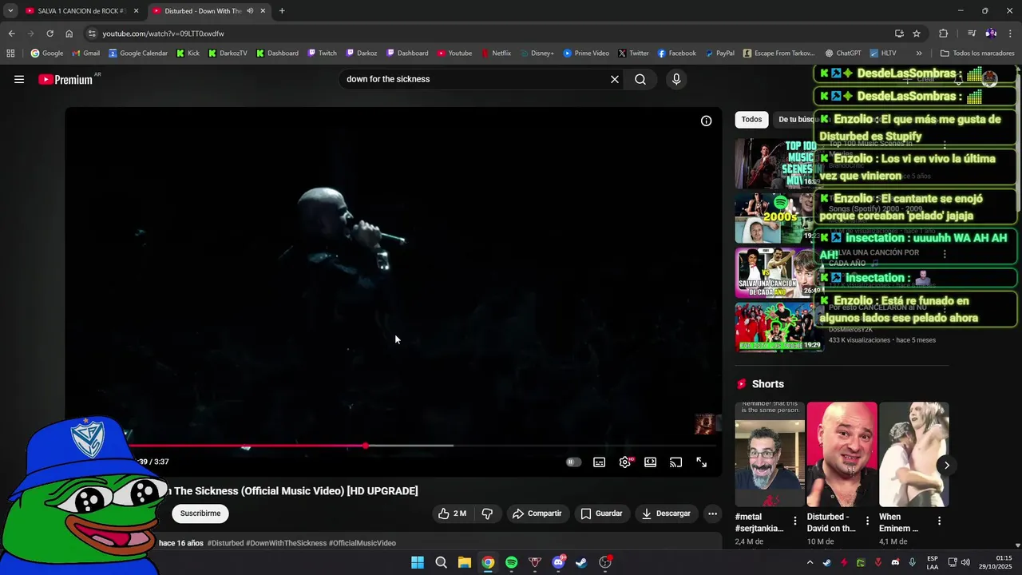
Task: Open 'Todos los marcadores' folder
Action: pyautogui.click(x=977, y=54)
